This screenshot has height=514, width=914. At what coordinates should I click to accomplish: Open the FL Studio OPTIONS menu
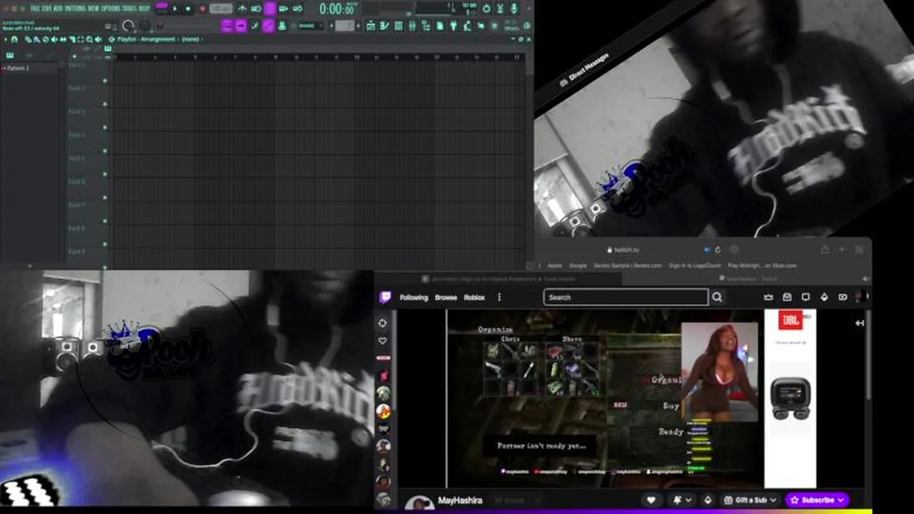110,8
